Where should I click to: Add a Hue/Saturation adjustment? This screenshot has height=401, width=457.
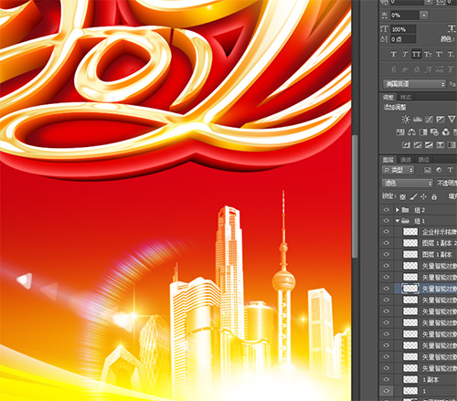click(400, 132)
